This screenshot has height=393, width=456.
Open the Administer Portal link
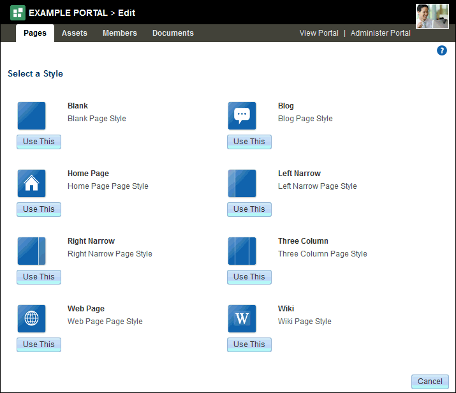(x=380, y=33)
